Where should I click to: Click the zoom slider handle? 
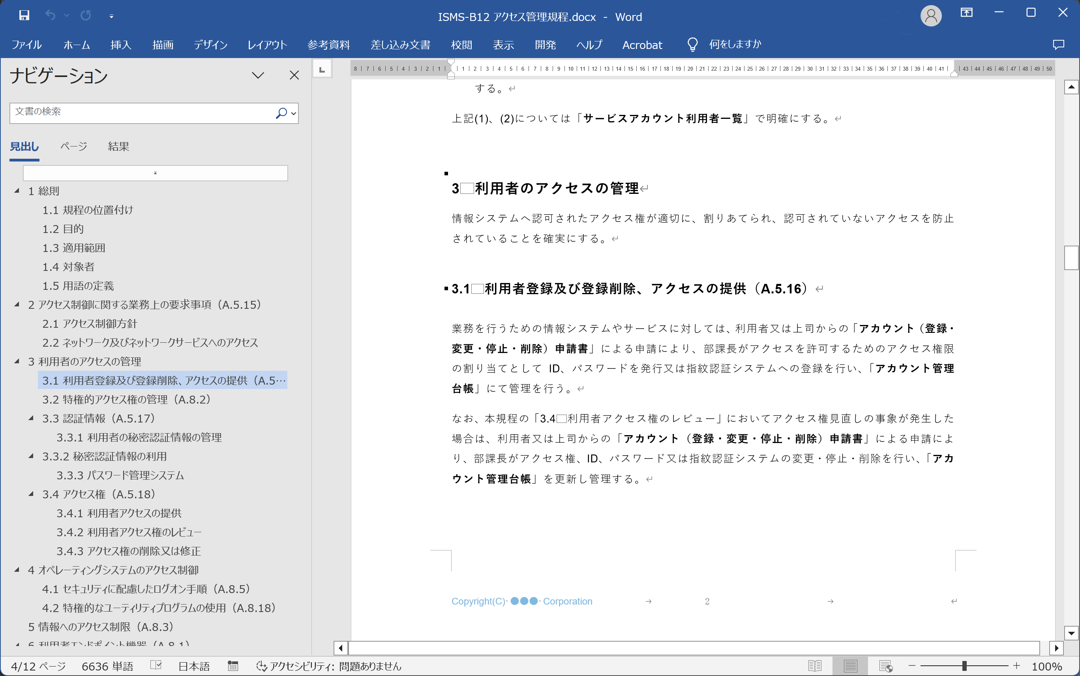pyautogui.click(x=964, y=666)
